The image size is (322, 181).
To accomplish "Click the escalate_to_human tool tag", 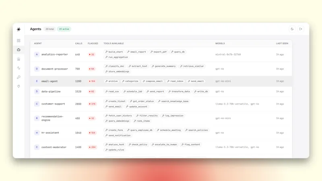I will coord(164,144).
